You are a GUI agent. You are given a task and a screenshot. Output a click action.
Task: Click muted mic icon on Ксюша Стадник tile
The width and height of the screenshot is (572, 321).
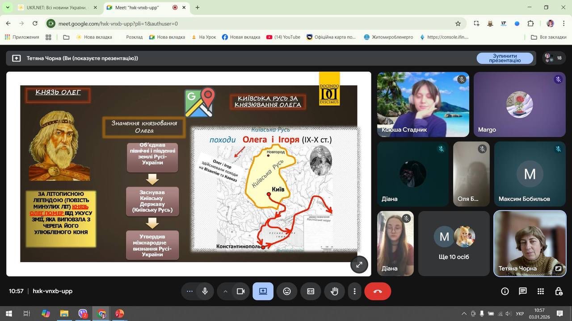[x=462, y=79]
